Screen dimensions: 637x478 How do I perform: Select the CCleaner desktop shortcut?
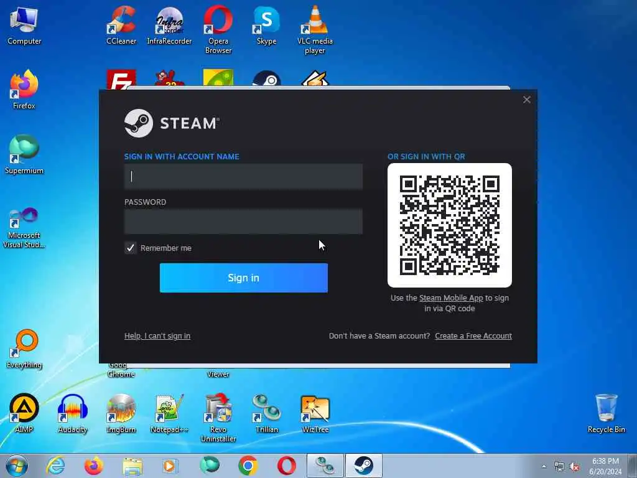[121, 25]
